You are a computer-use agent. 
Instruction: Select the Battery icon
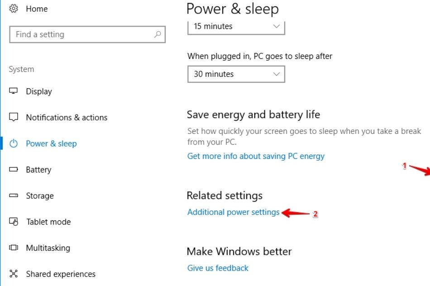(x=14, y=170)
